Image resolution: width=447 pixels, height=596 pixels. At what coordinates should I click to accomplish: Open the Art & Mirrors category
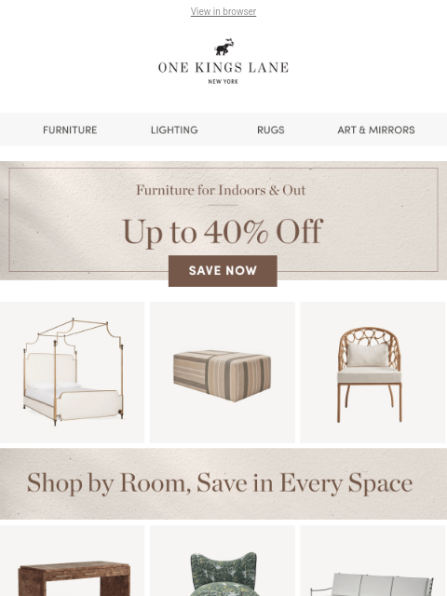point(376,130)
